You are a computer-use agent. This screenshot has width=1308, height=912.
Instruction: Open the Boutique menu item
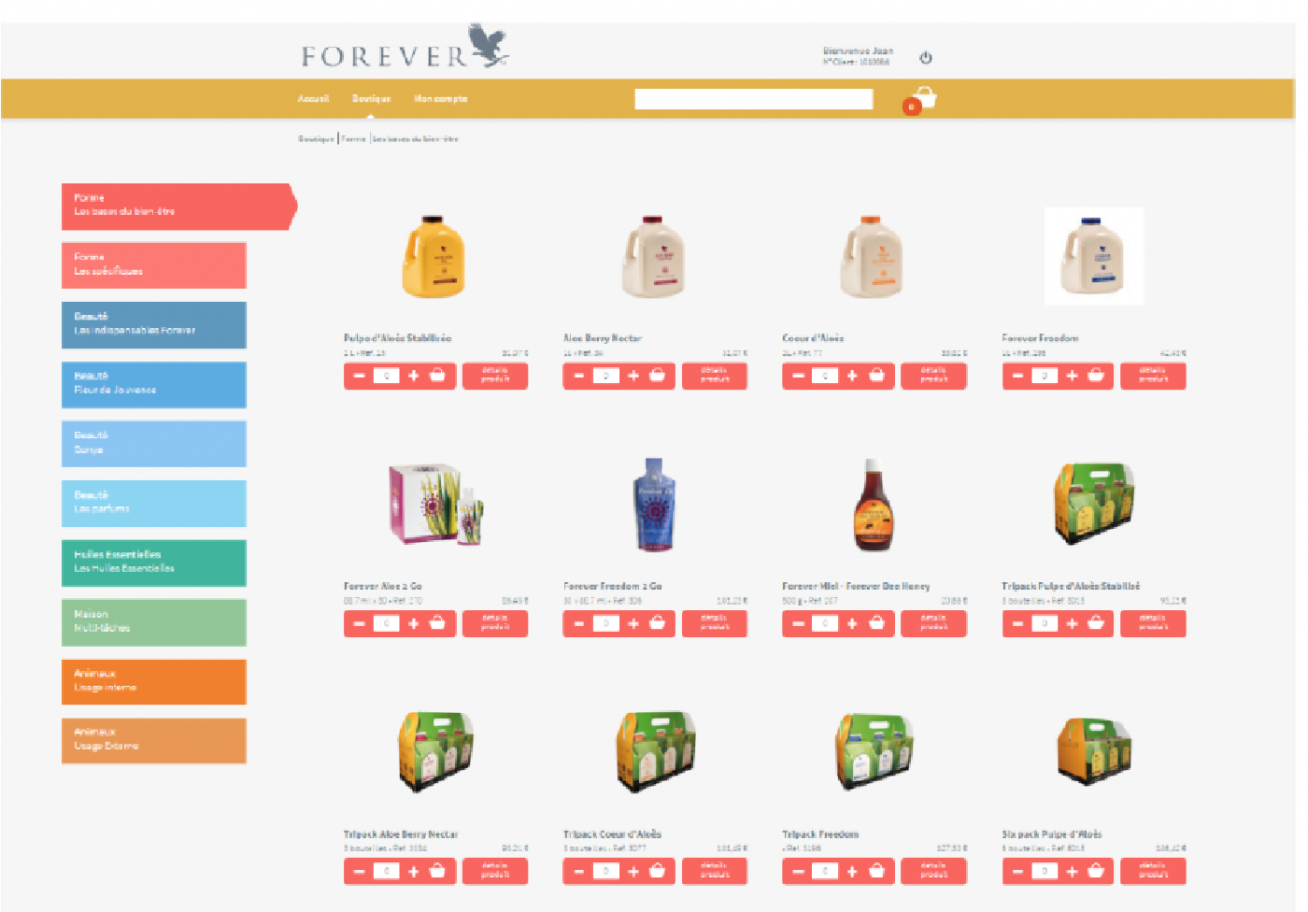click(371, 99)
